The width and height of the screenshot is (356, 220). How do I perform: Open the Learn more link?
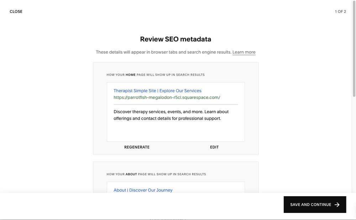[244, 52]
